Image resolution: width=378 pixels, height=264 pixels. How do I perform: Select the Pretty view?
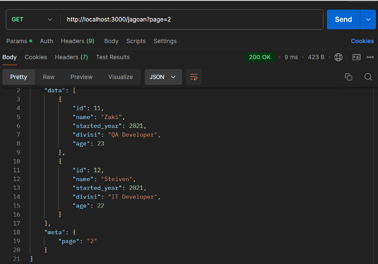click(x=19, y=77)
